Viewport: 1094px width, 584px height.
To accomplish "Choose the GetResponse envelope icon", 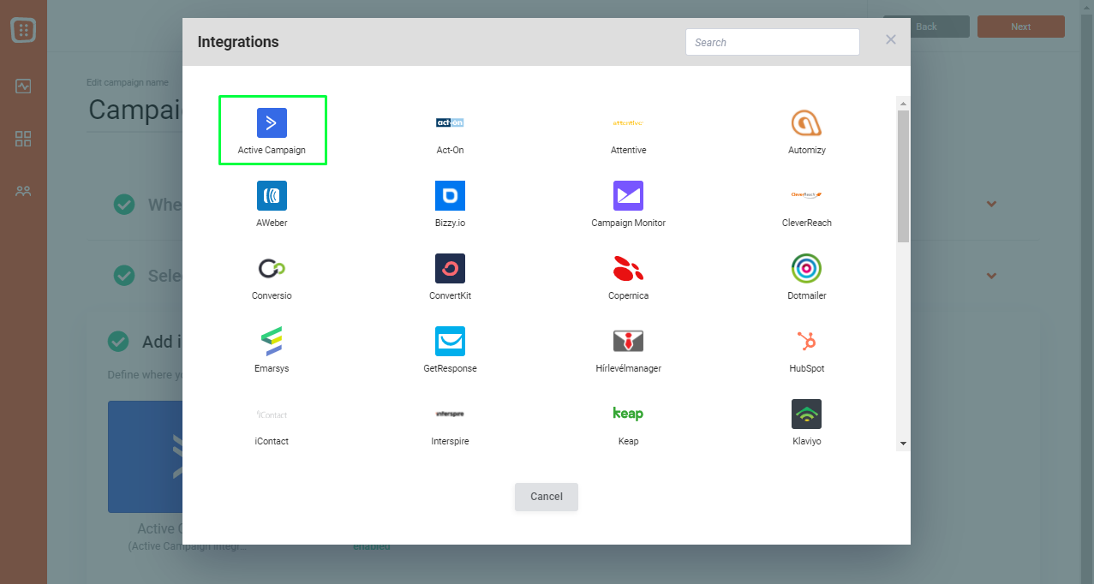I will coord(450,341).
